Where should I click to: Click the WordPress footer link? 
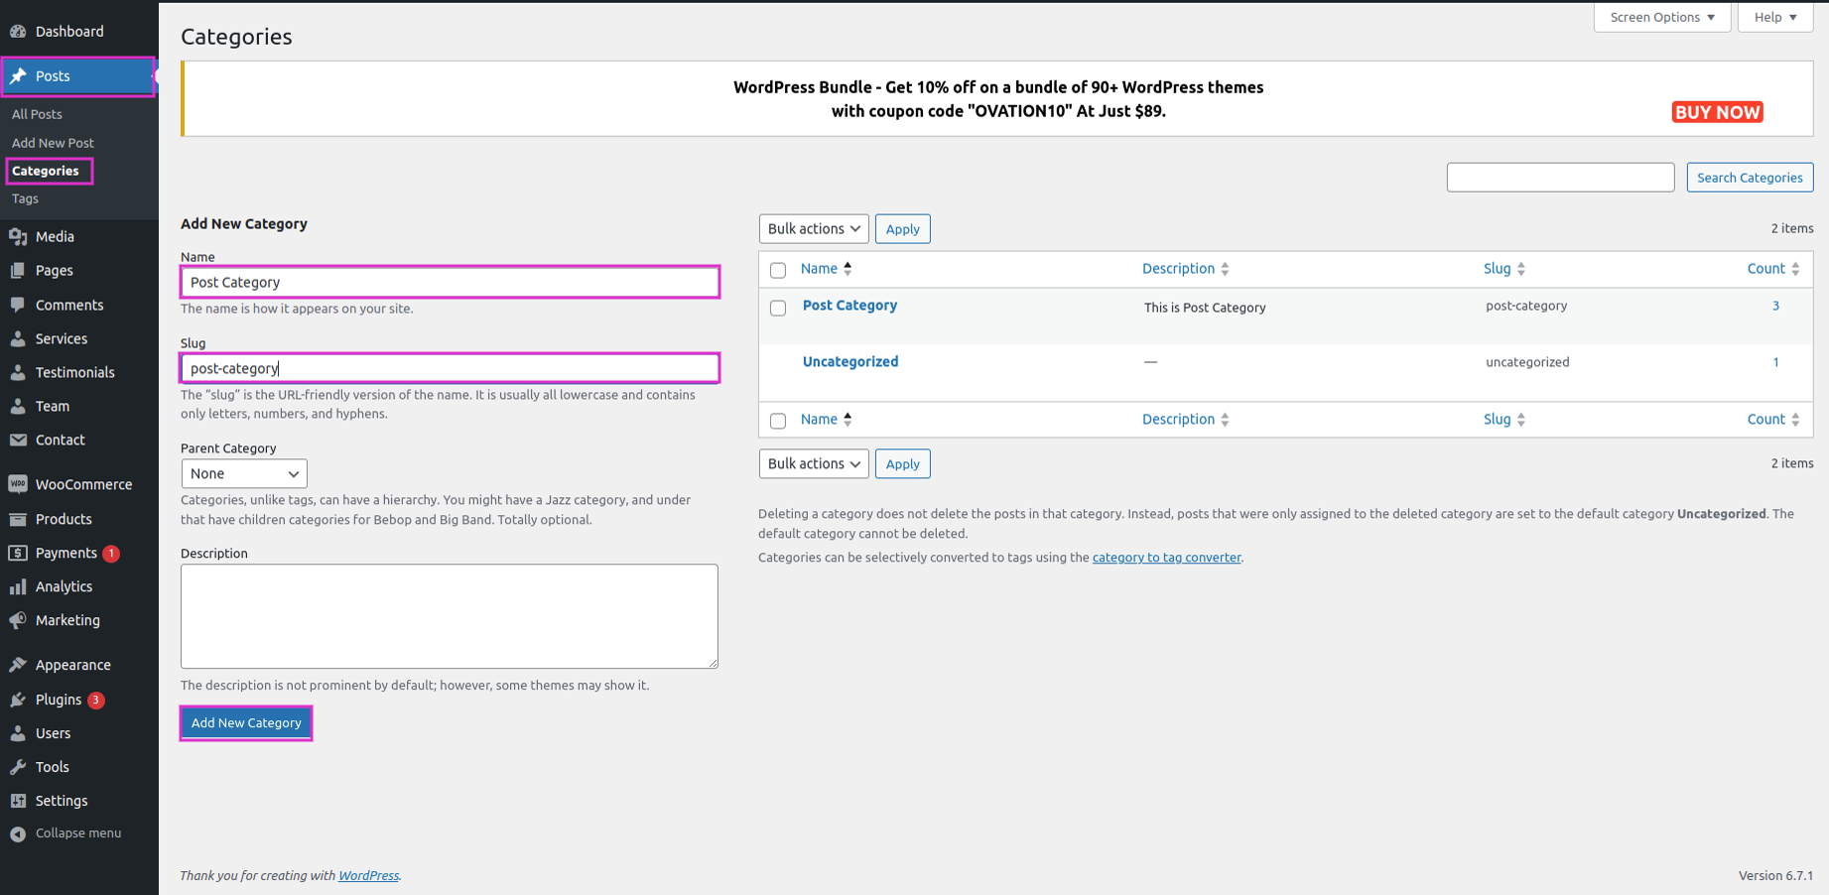368,876
